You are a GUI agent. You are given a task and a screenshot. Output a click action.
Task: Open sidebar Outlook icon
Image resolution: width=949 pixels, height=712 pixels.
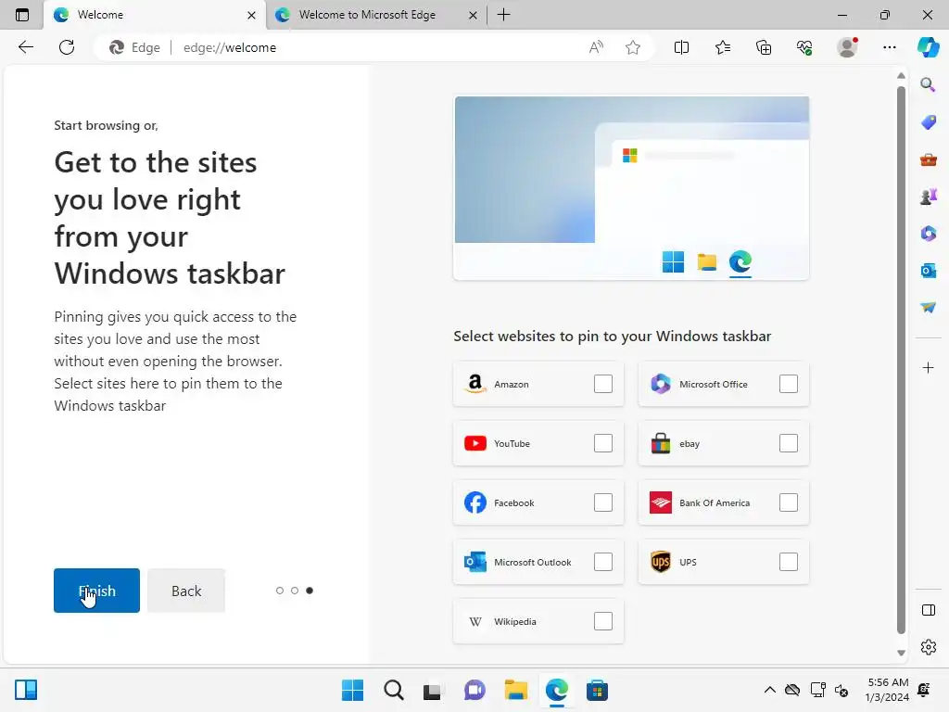click(x=928, y=271)
